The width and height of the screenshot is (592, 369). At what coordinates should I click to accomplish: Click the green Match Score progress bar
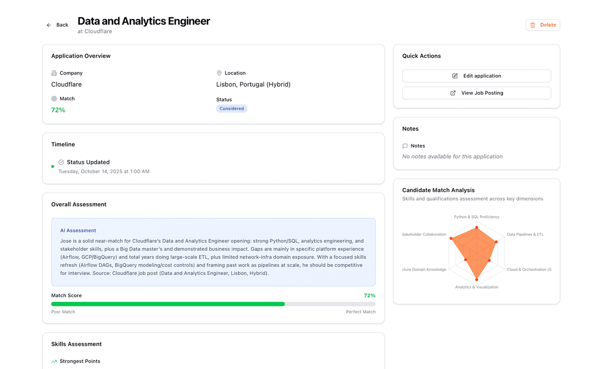(168, 304)
